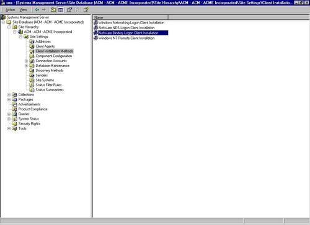This screenshot has width=310, height=225.
Task: Select Discovery Methods in the tree
Action: click(50, 71)
